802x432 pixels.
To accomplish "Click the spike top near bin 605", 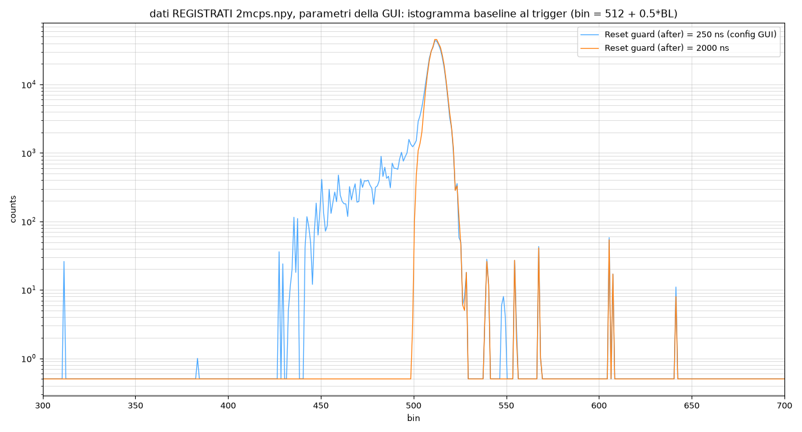I will (609, 238).
